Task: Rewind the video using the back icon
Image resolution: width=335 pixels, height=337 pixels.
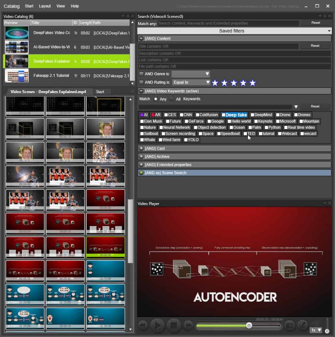Action: (143, 325)
